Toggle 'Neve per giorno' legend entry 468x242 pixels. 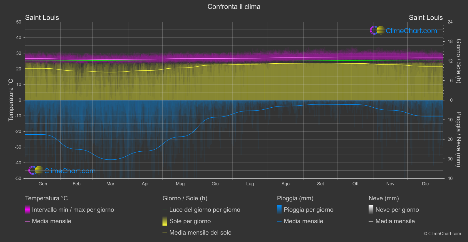click(397, 210)
